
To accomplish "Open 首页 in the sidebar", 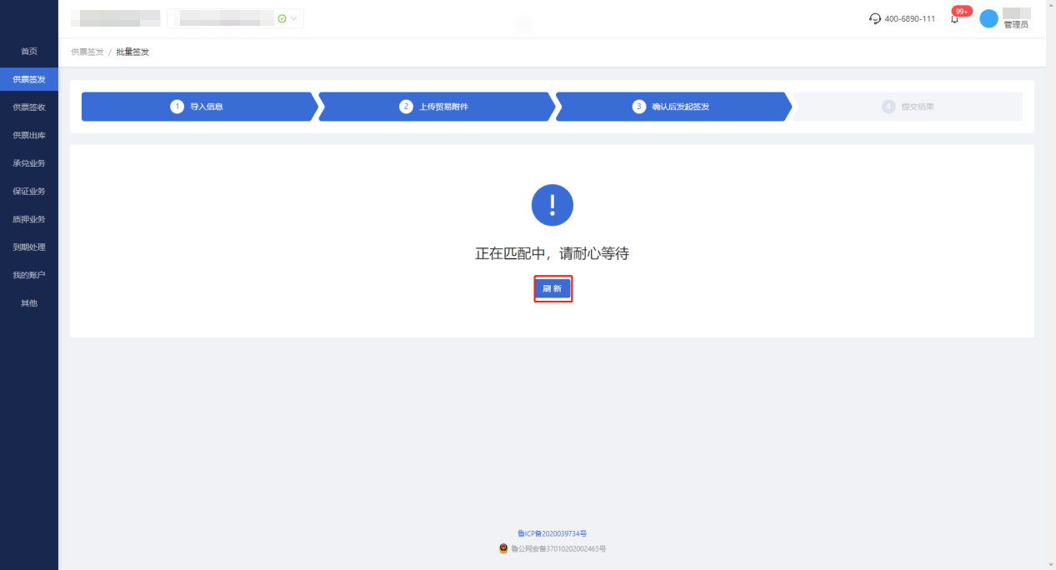I will tap(29, 52).
